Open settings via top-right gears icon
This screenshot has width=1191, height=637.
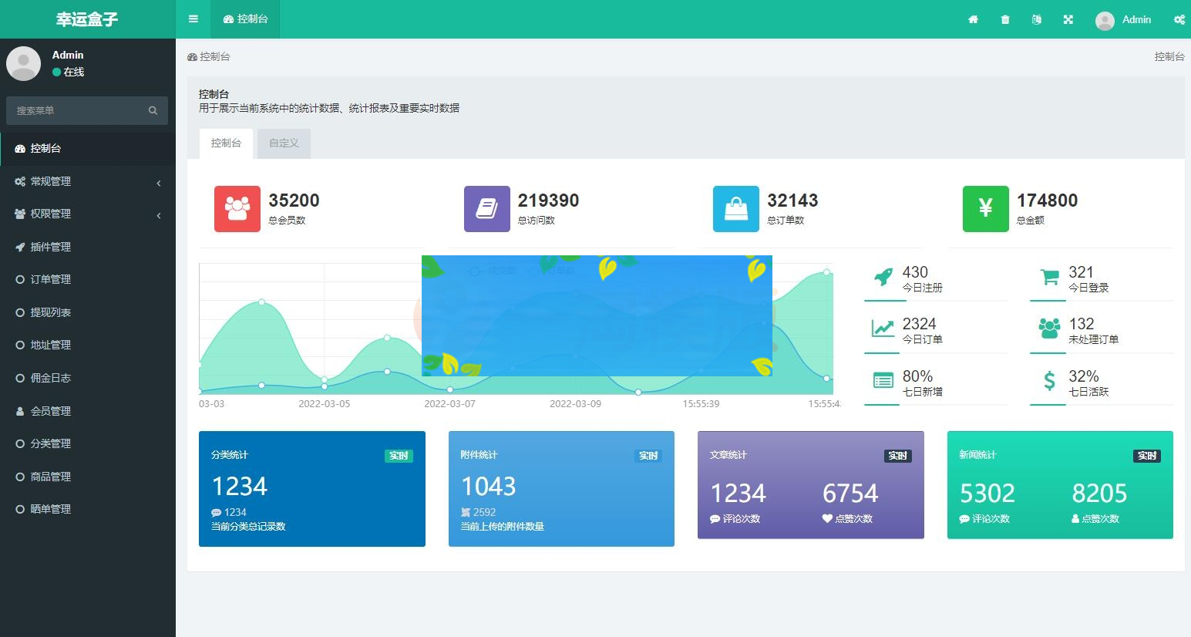click(x=1179, y=19)
